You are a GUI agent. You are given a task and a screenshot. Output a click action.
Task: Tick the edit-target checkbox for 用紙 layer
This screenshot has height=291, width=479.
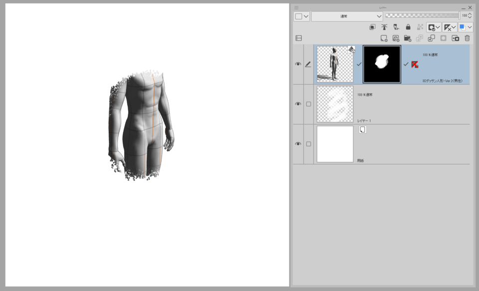coord(308,144)
